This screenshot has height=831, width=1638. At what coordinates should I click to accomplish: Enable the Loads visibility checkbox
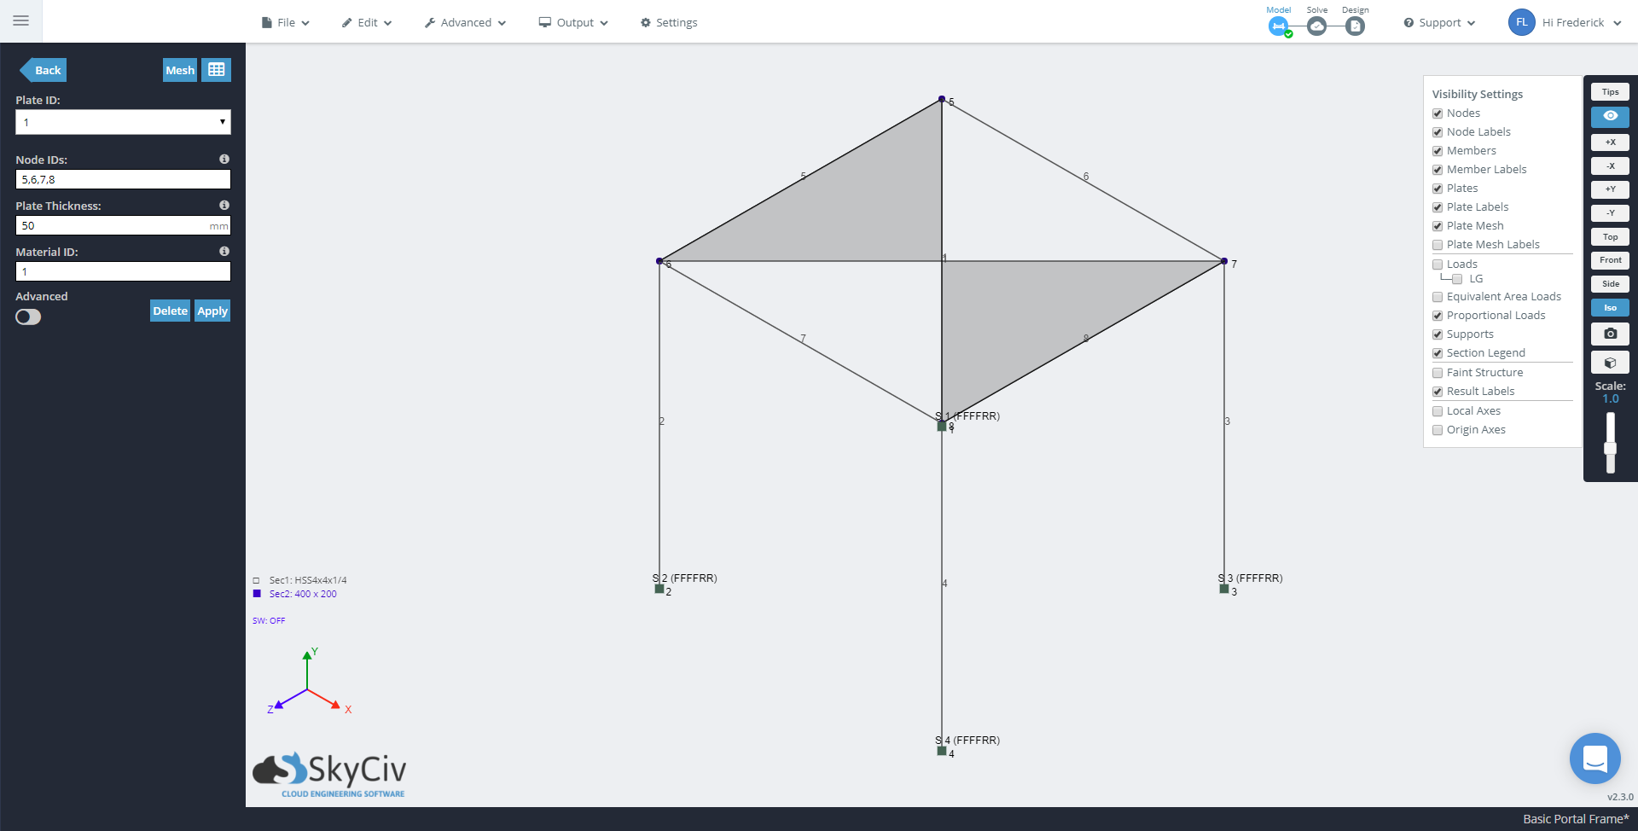[x=1438, y=264]
